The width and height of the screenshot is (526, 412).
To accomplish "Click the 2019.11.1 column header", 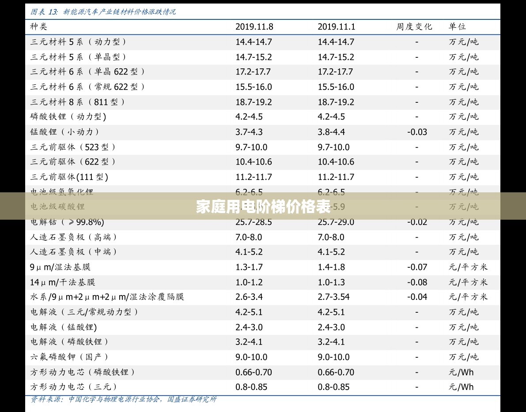I will 337,27.
